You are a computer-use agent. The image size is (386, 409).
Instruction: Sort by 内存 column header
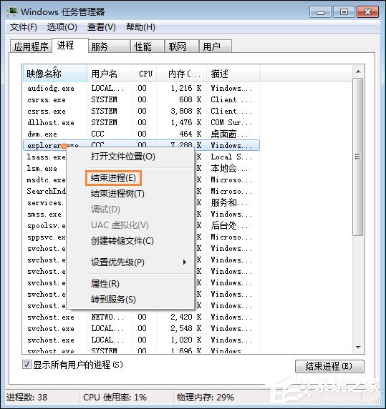click(x=181, y=74)
